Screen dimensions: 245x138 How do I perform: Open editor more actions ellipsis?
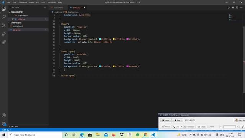[242, 8]
